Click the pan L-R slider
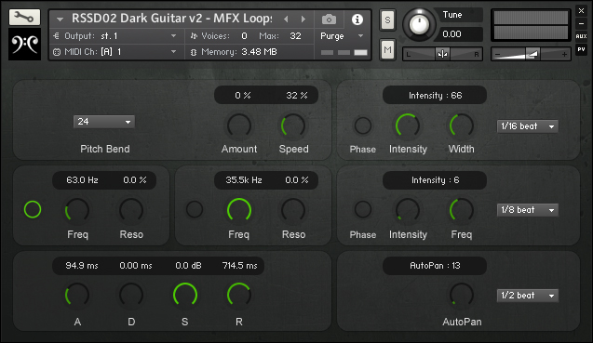Screen dimensions: 593x343 coord(442,55)
